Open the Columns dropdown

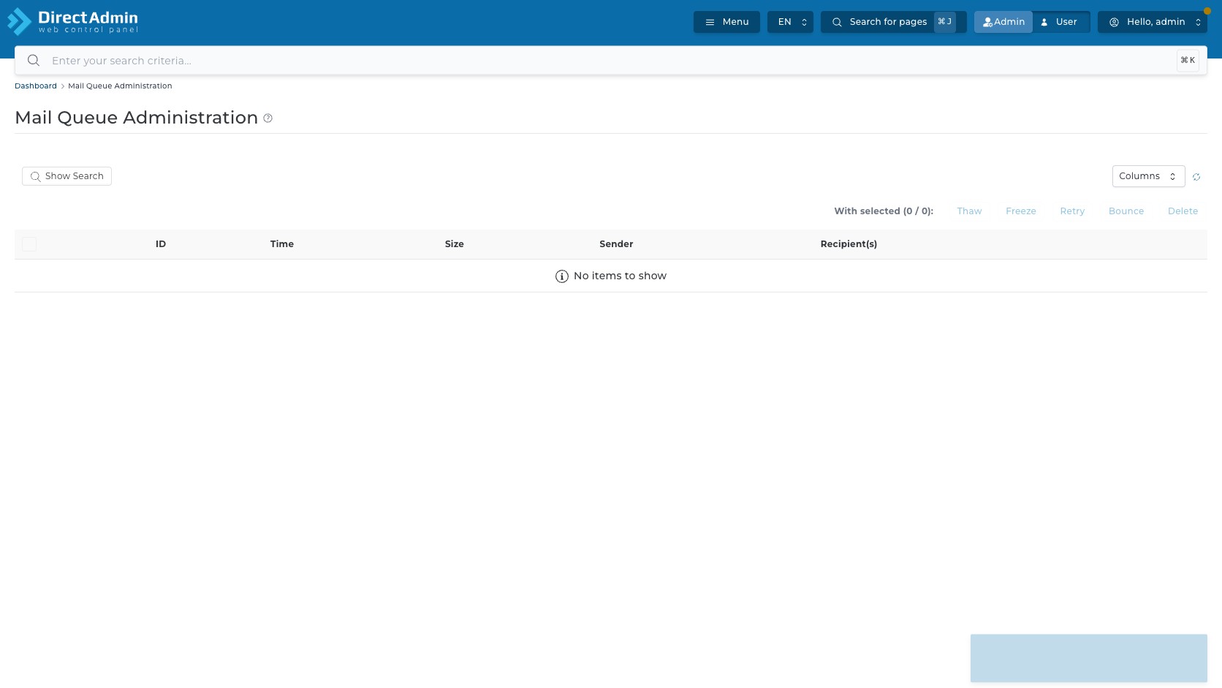[x=1148, y=176]
